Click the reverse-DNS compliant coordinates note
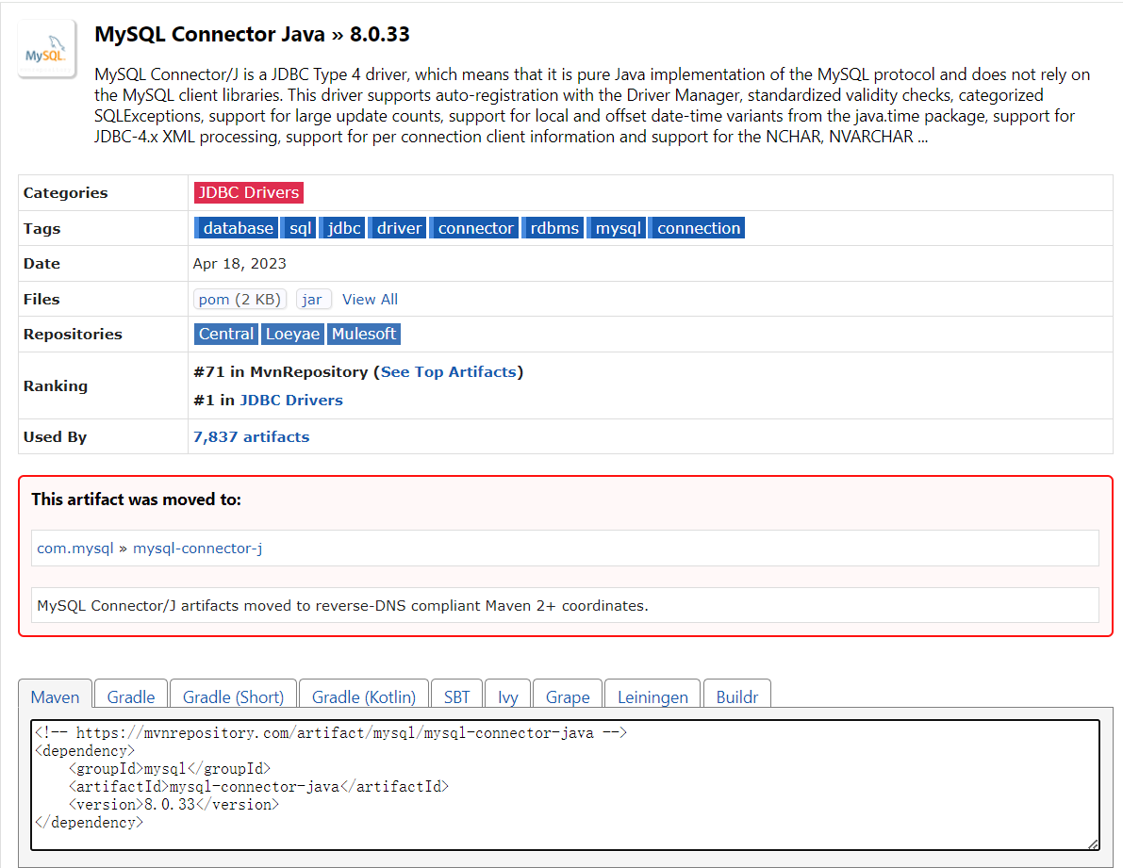Viewport: 1123px width, 868px height. (342, 605)
